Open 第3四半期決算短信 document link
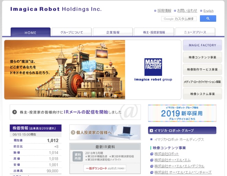227x176 pixels. point(123,156)
